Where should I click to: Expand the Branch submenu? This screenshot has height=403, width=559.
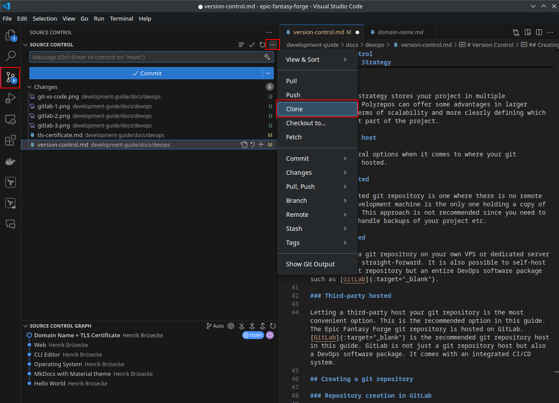317,201
